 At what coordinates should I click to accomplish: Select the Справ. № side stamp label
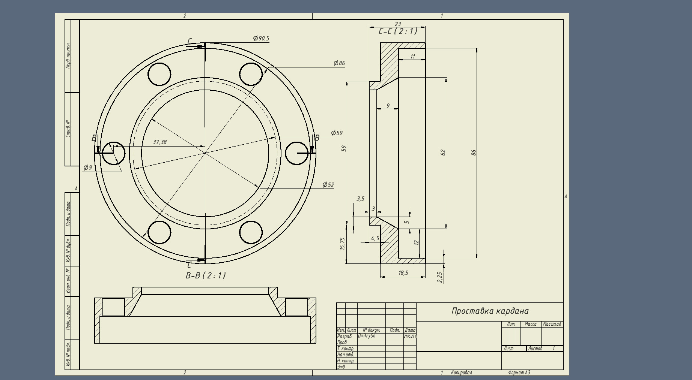pos(68,129)
